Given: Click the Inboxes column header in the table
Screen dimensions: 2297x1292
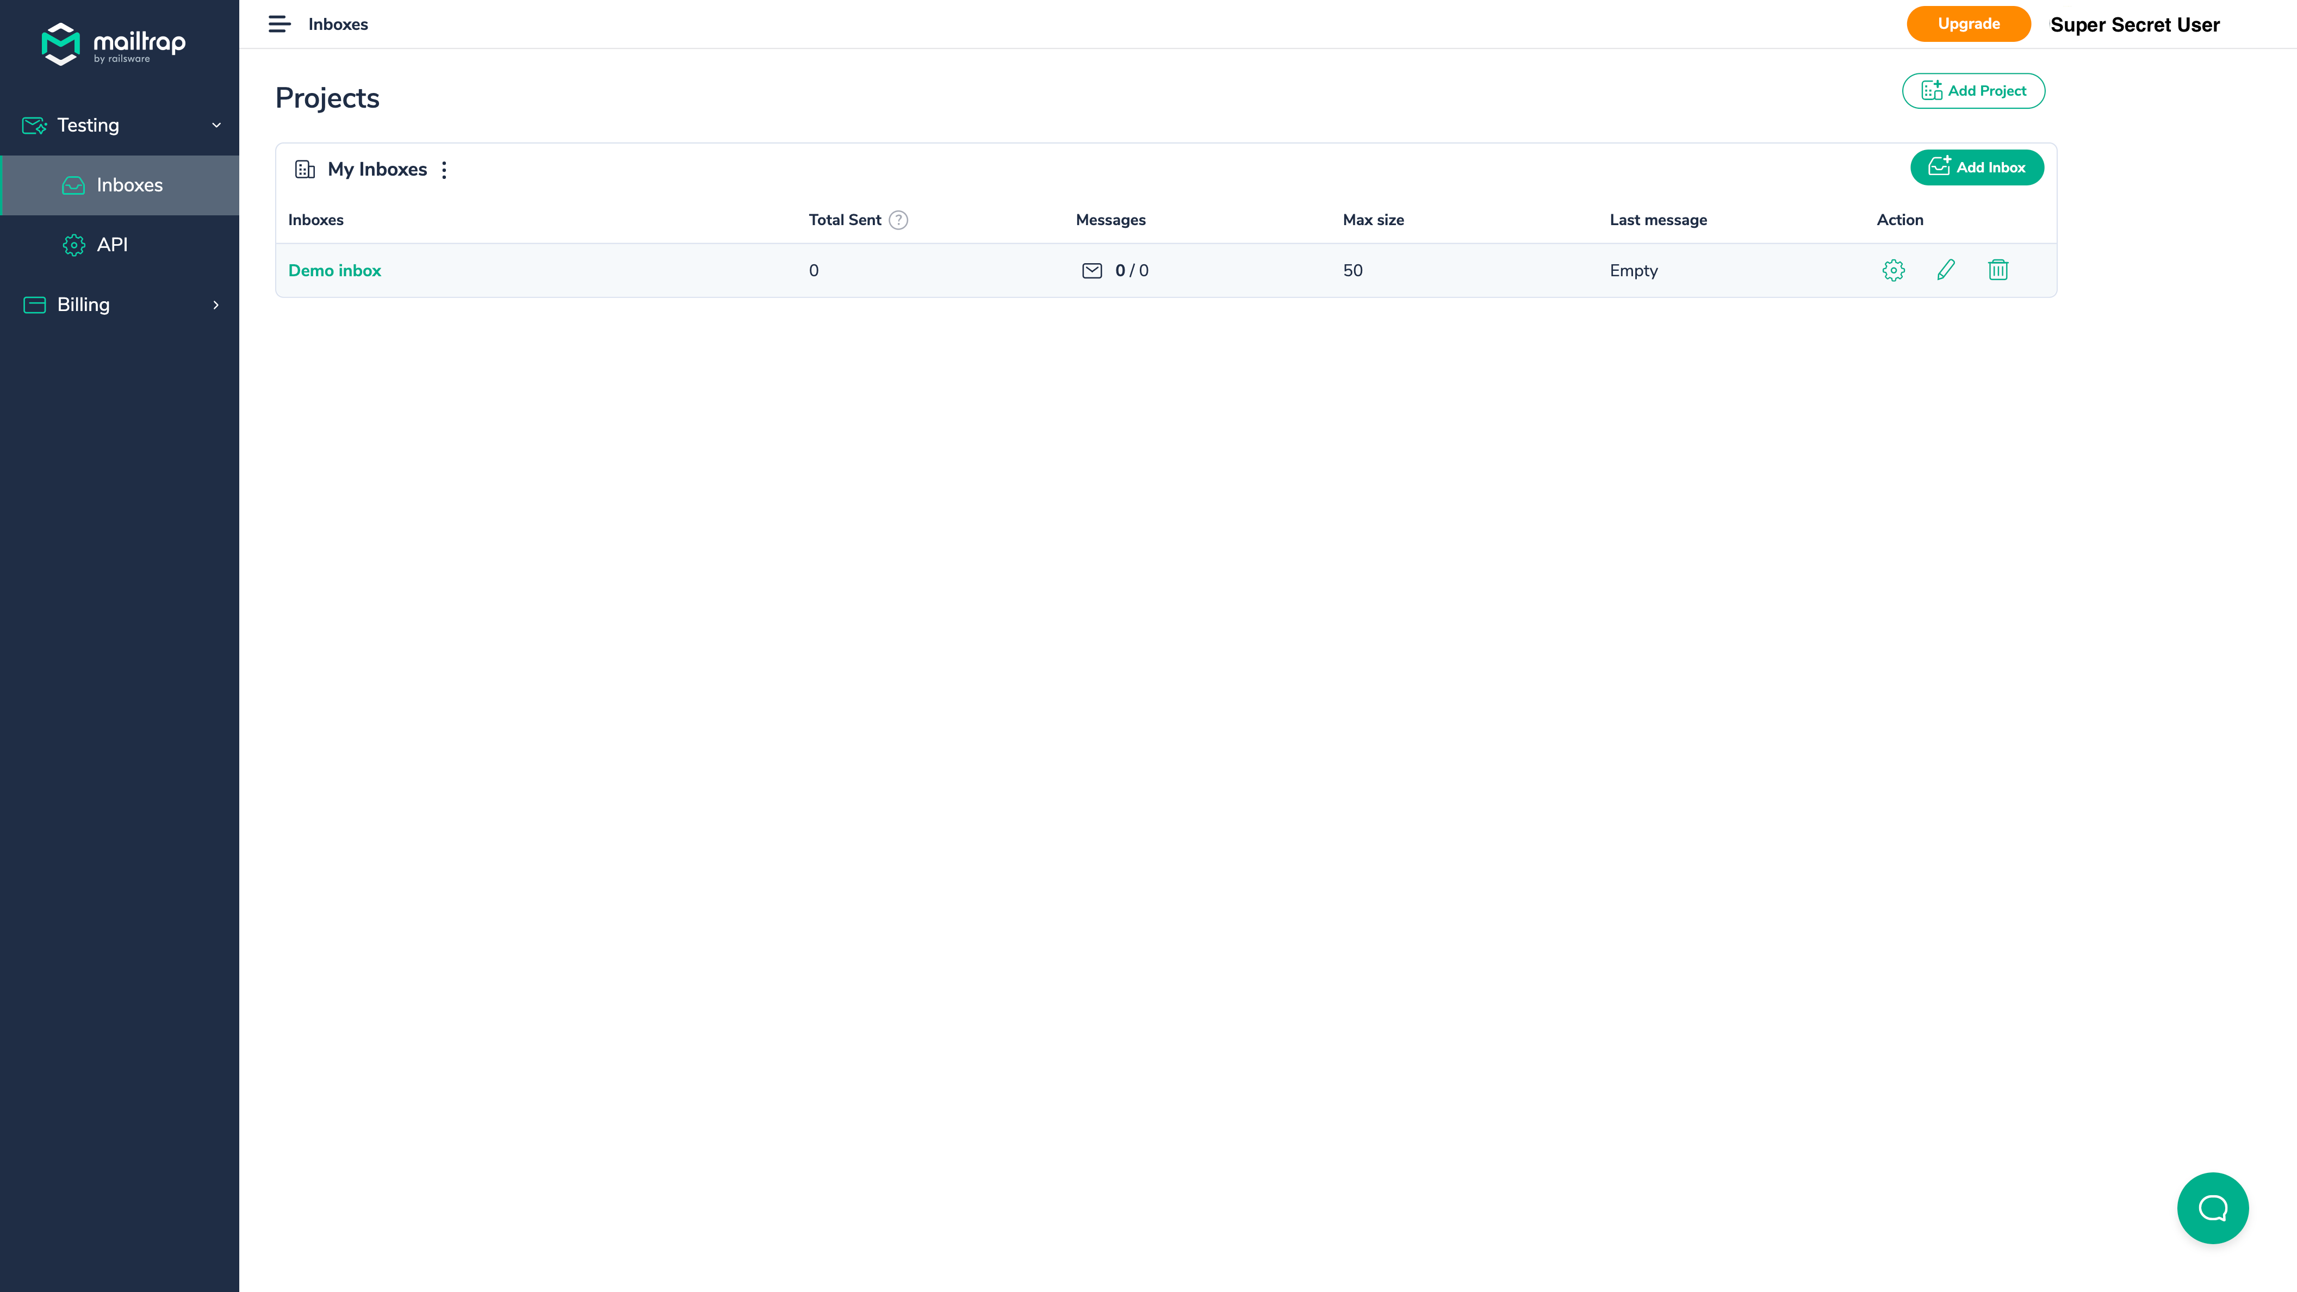Looking at the screenshot, I should [315, 220].
